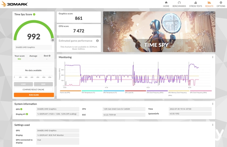Toggle the GPU Temperature legend line
The width and height of the screenshot is (227, 147).
(114, 92)
